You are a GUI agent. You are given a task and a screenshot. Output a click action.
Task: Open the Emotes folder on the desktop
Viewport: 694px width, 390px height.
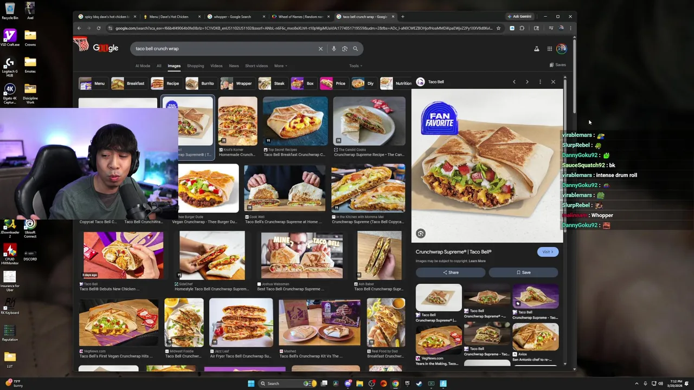coord(30,65)
